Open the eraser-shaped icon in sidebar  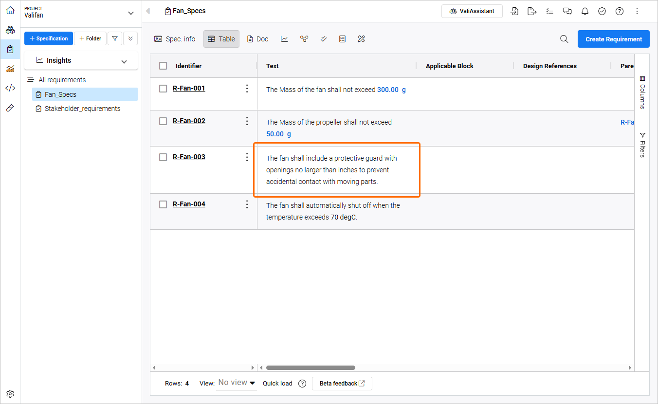10,108
